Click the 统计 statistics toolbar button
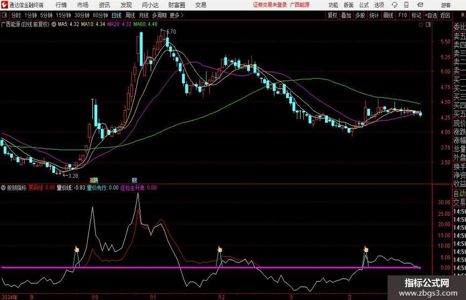The width and height of the screenshot is (466, 300). pyautogui.click(x=374, y=15)
